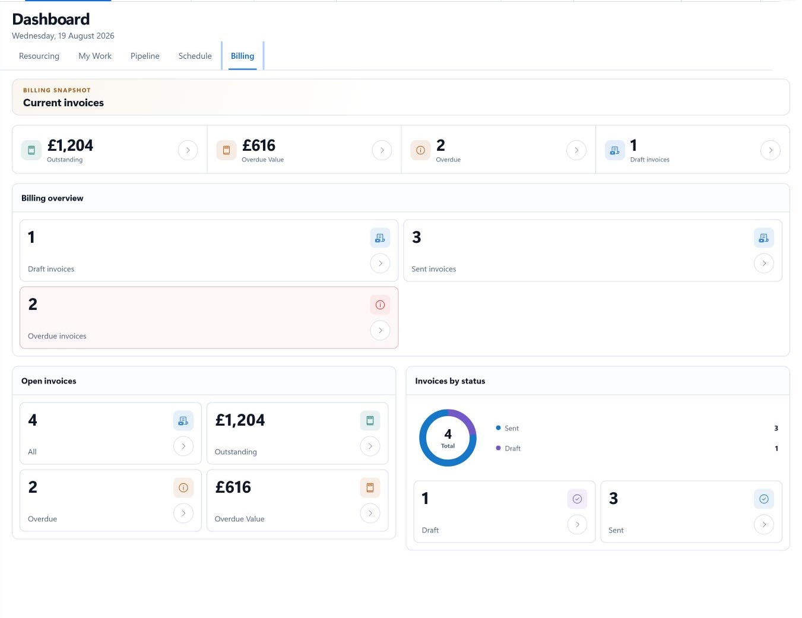This screenshot has width=802, height=618.
Task: Click the blue Sent legend dot
Action: (498, 428)
